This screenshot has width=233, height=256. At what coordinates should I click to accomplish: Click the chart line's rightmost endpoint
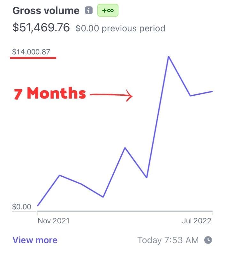point(212,91)
